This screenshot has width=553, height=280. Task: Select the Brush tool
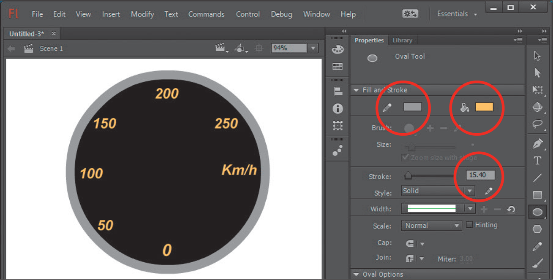pyautogui.click(x=537, y=264)
